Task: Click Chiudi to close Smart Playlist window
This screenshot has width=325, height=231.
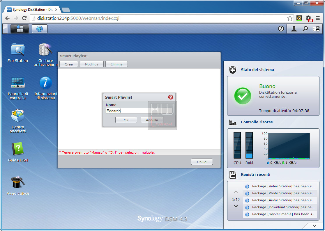Action: point(202,162)
